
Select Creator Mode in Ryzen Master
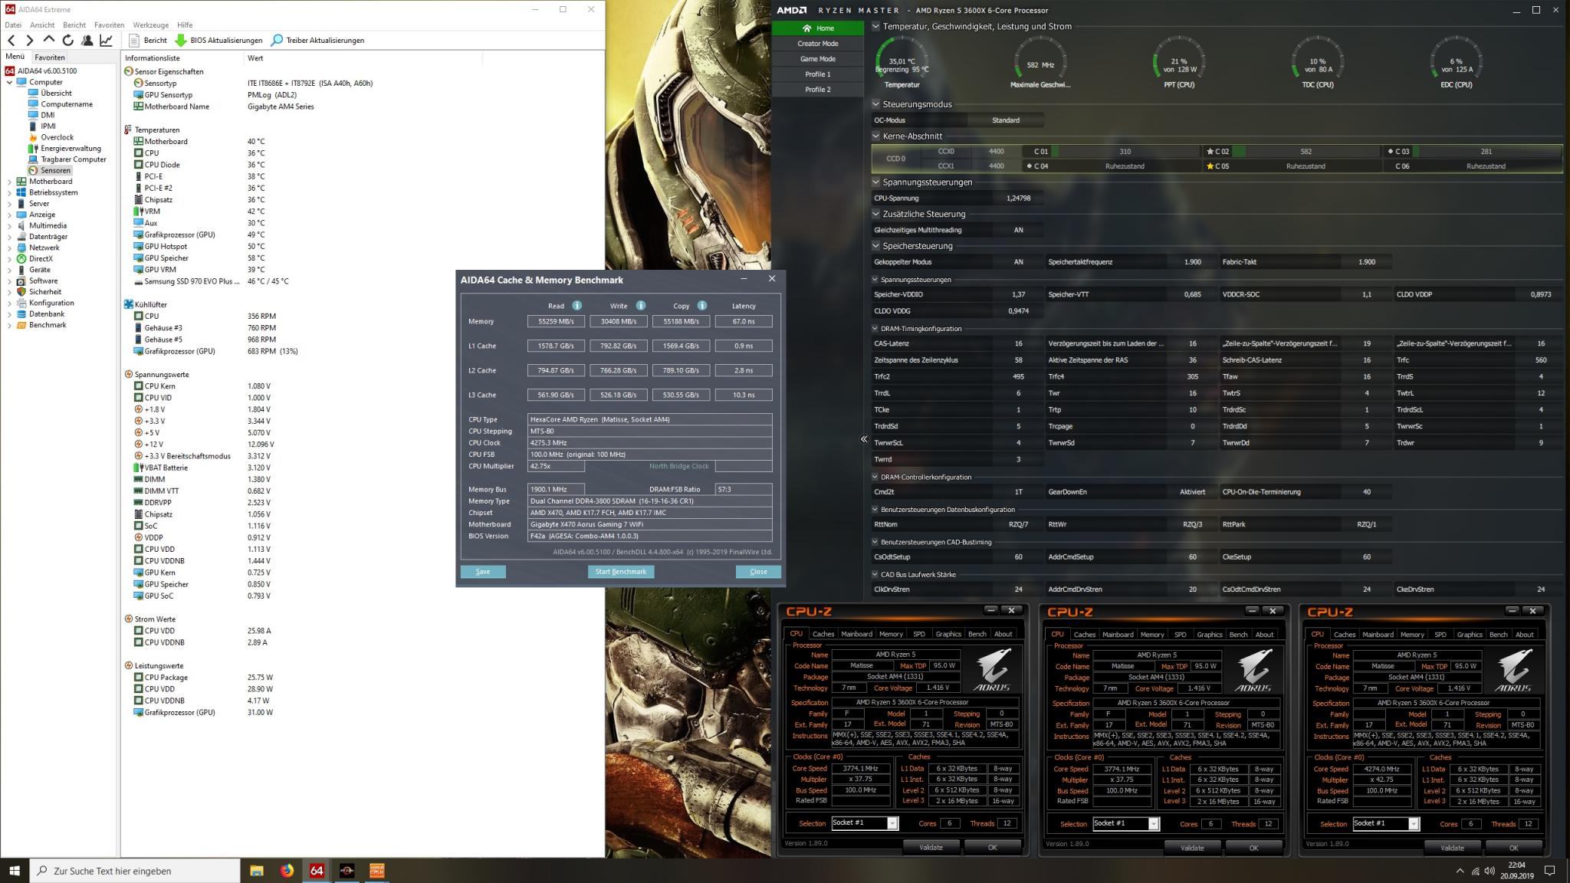tap(817, 44)
